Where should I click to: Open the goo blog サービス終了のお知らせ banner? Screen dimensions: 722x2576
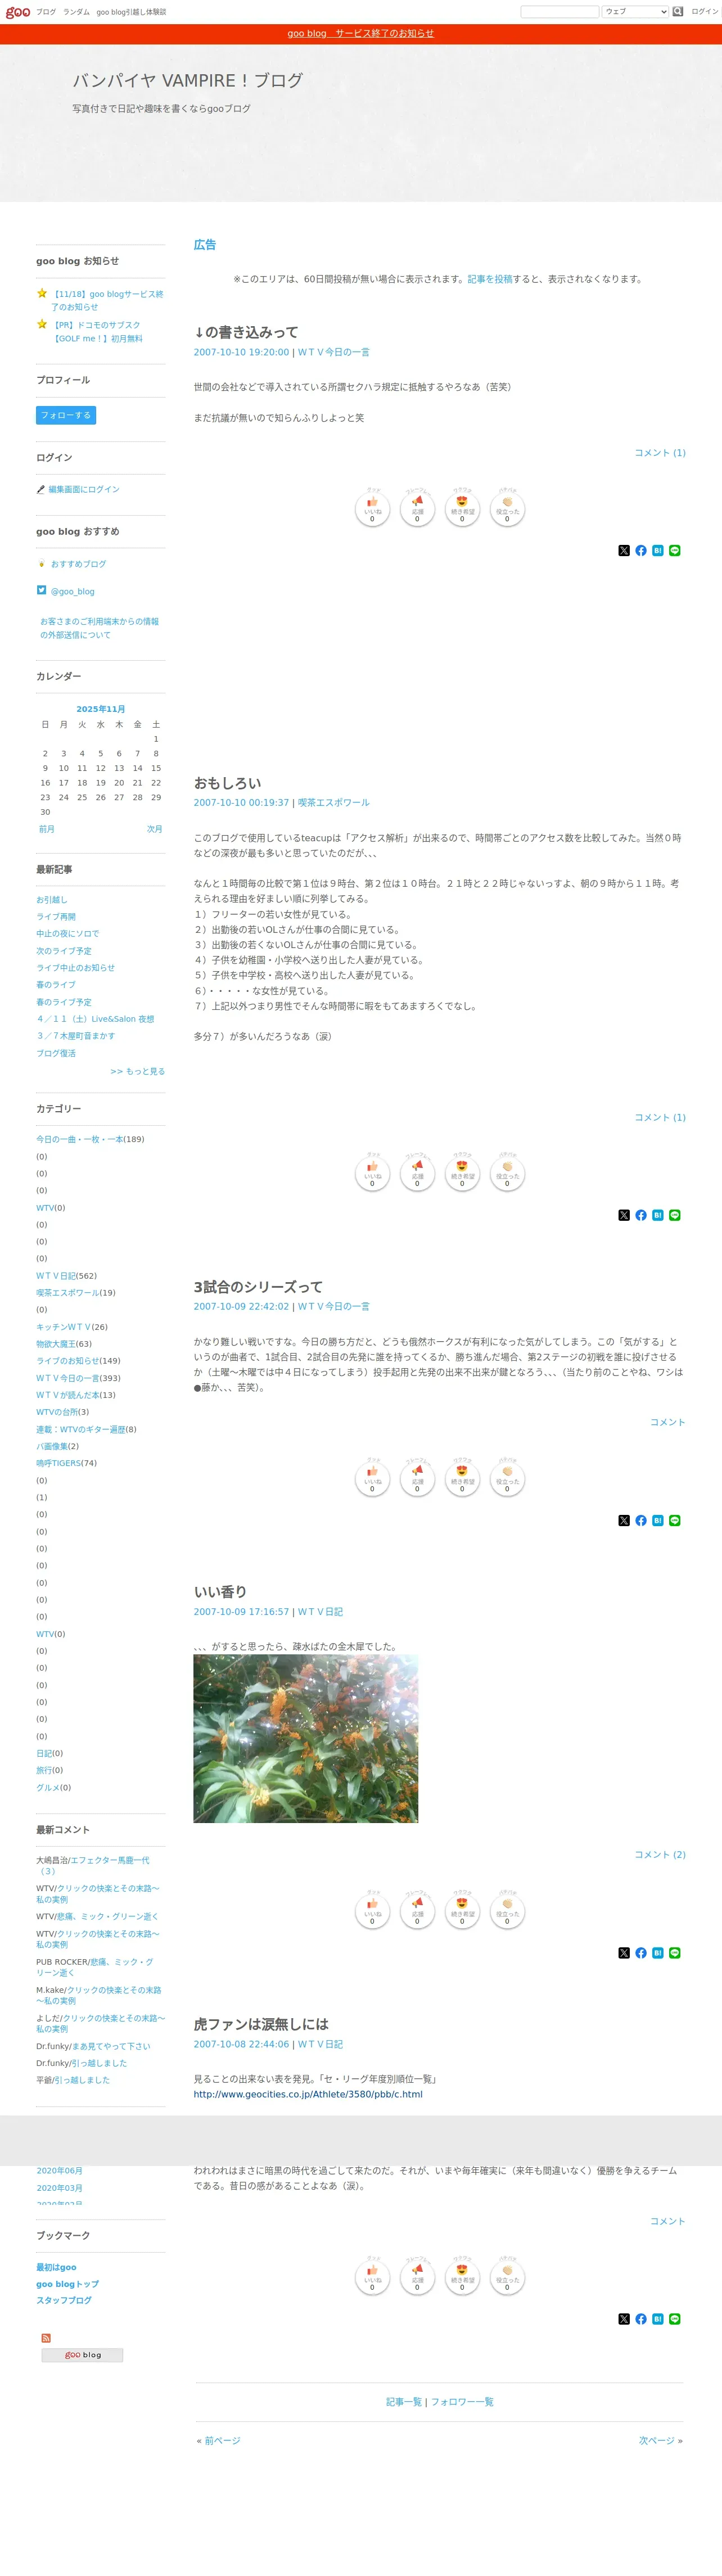361,33
